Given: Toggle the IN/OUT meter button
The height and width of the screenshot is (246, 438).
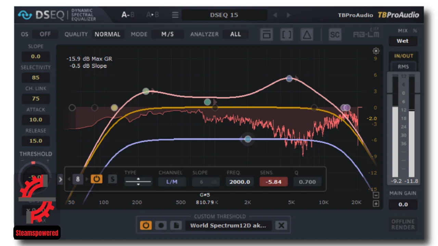Looking at the screenshot, I should click(403, 56).
